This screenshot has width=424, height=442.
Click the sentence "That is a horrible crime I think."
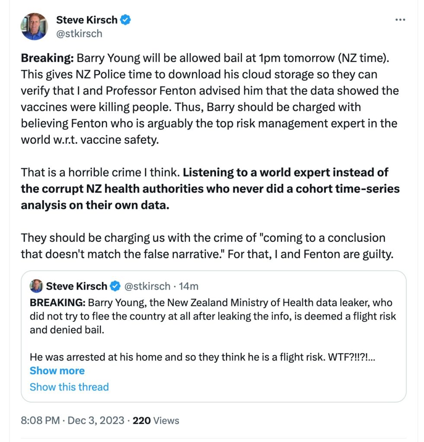point(100,173)
